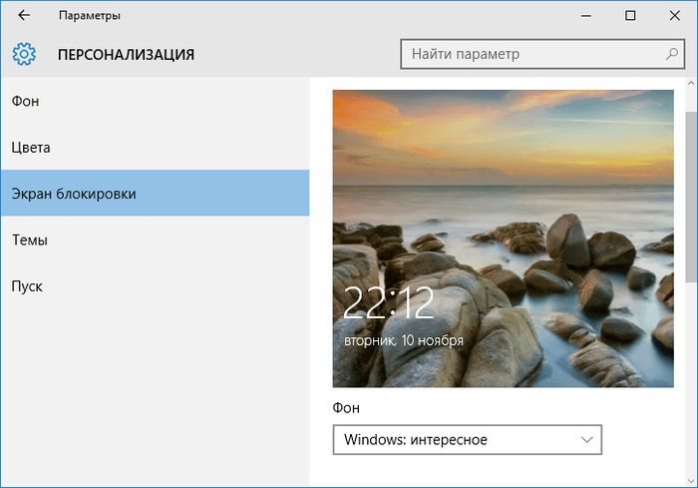The height and width of the screenshot is (488, 698).
Task: Focus the 'Найти параметр' search field
Action: [528, 54]
